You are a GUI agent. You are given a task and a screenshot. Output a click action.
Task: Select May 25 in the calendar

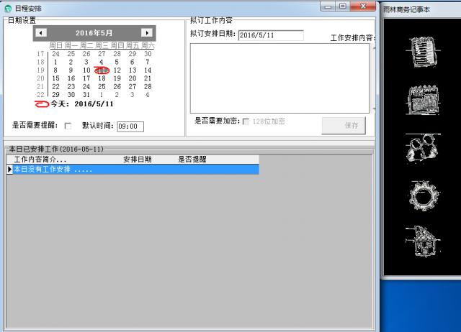[102, 86]
